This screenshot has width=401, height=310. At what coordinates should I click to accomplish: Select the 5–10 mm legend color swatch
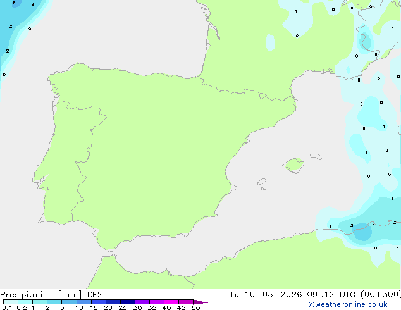(69, 302)
